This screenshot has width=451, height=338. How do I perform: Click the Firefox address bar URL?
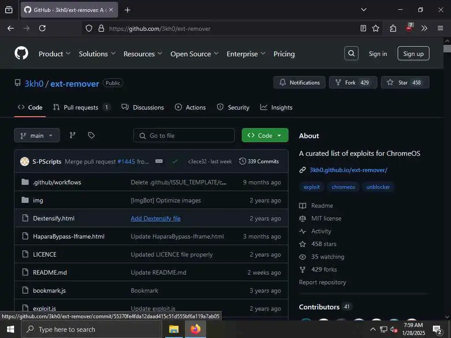coord(159,29)
